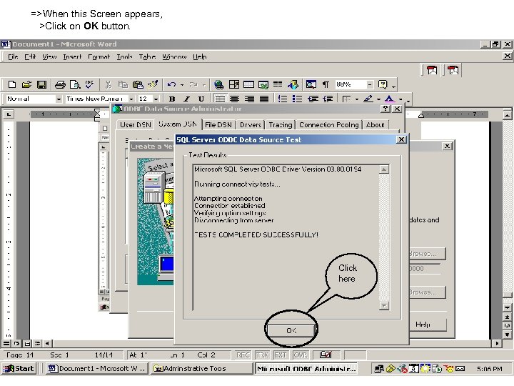Click the spelling status book icon
Screen dimensions: 514x386
point(326,355)
